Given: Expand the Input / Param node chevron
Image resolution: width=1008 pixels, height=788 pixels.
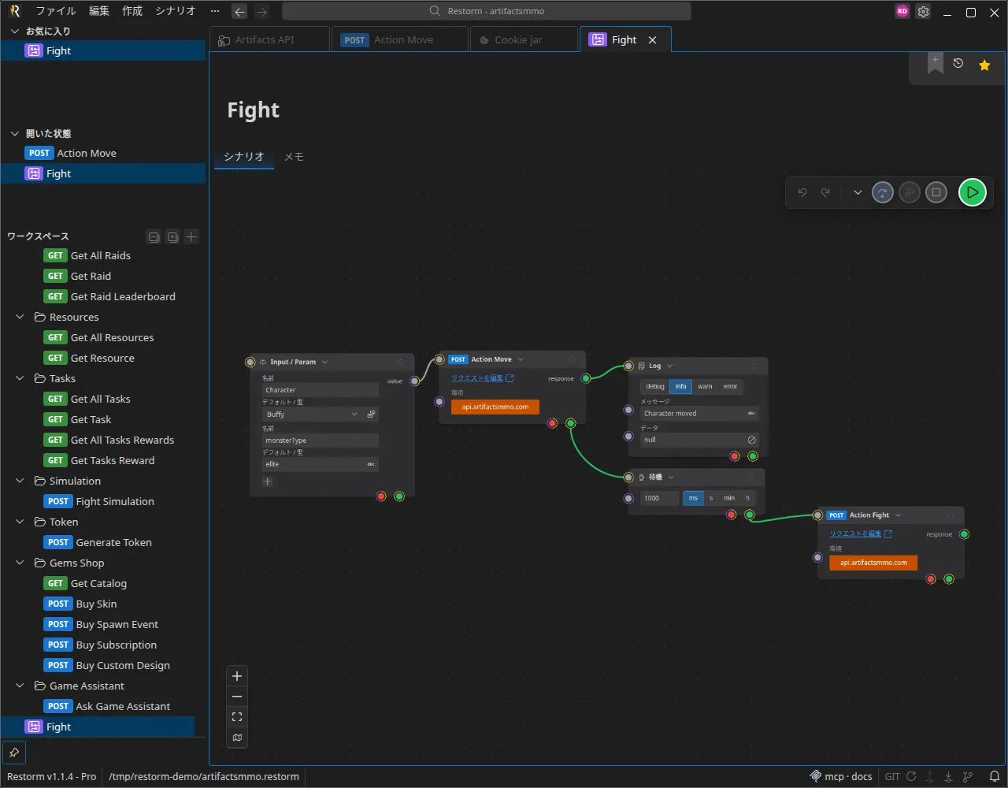Looking at the screenshot, I should (324, 362).
